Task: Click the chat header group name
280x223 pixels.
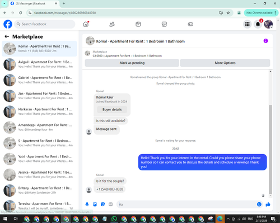Action: pos(141,41)
